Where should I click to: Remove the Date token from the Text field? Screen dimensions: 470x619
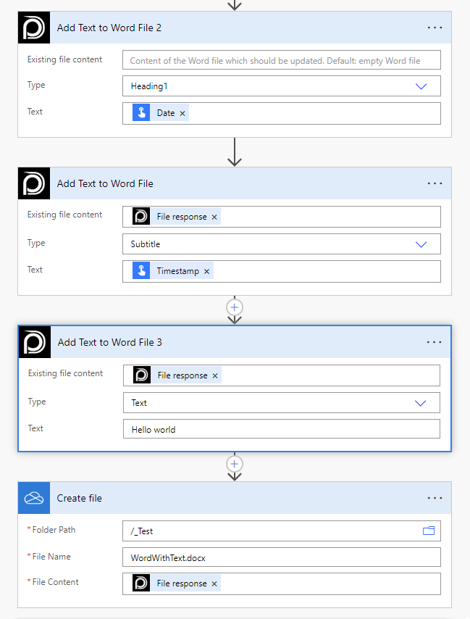182,113
